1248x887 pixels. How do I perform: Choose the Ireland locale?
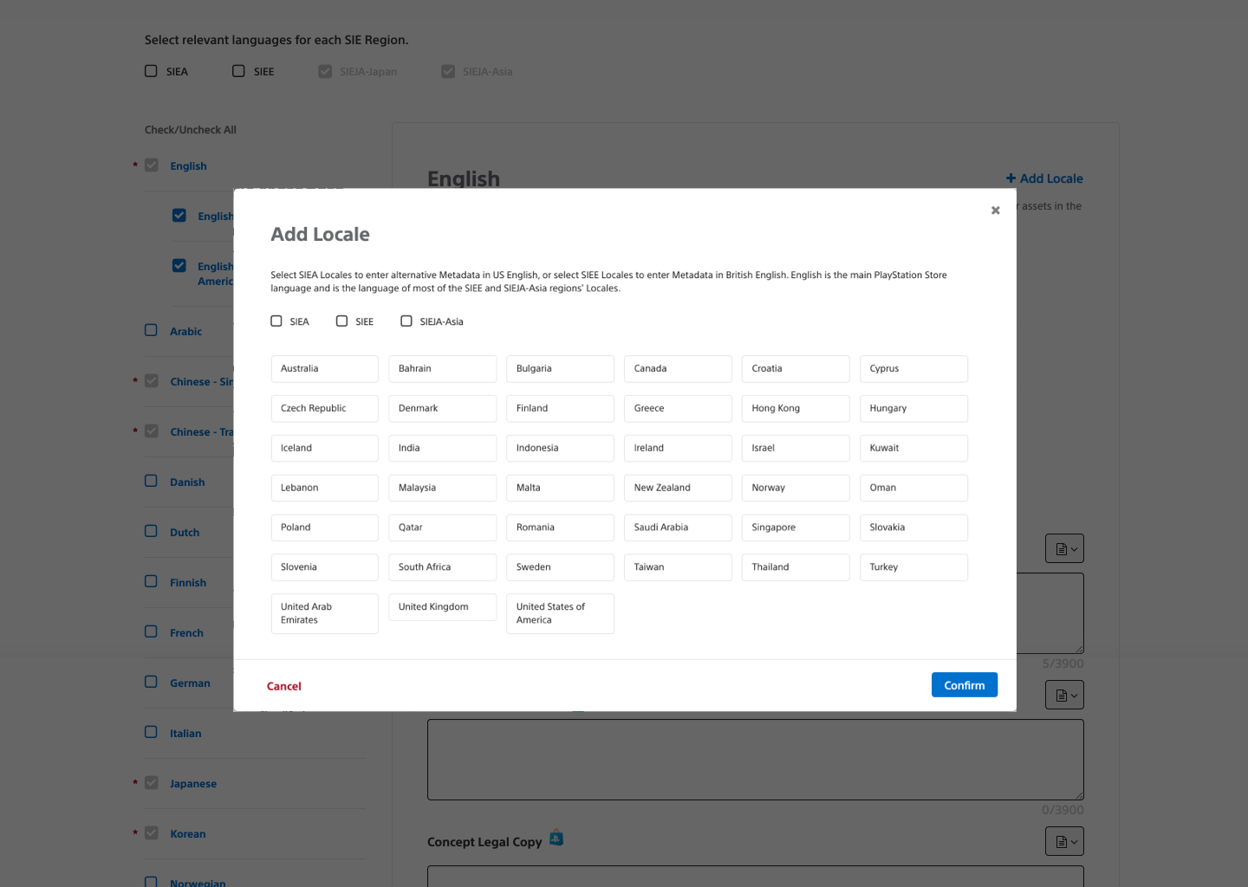[678, 449]
